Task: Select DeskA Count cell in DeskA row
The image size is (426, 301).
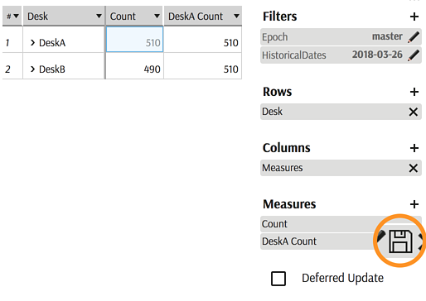Action: tap(203, 40)
